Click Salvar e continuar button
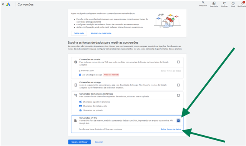 click(80, 142)
